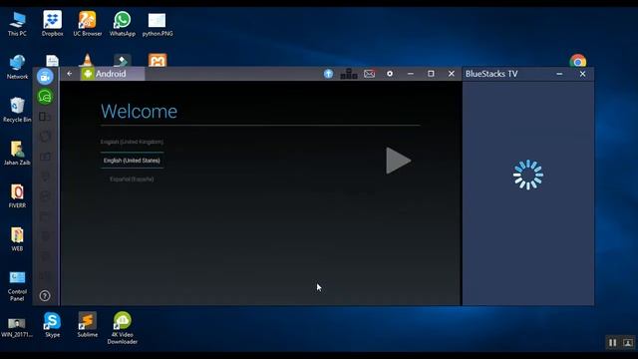Open the Recycle Bin

[x=17, y=110]
